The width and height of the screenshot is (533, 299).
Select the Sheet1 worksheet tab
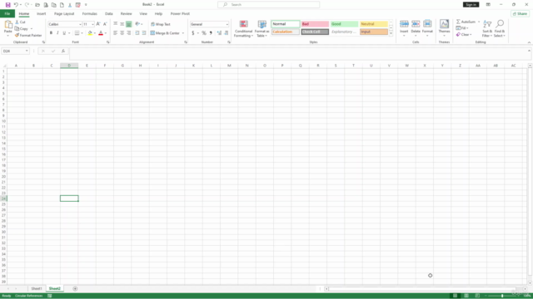(x=37, y=288)
